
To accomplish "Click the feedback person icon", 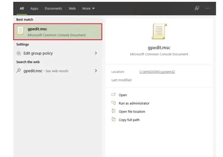I will 197,9.
